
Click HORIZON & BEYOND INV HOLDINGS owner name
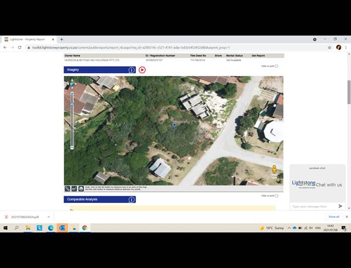tap(92, 60)
